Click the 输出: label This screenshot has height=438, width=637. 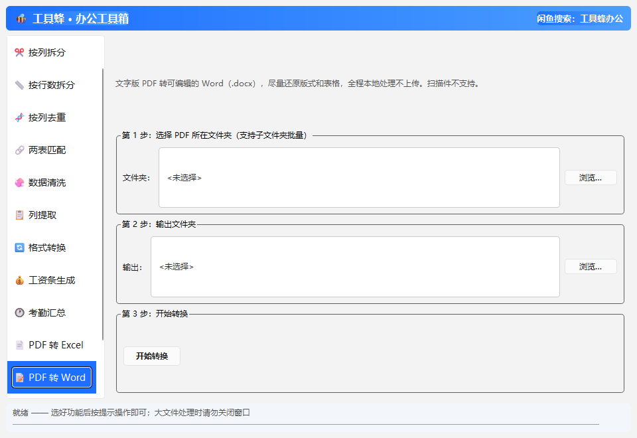132,267
